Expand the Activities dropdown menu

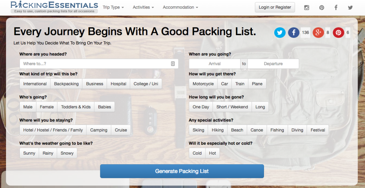pos(143,7)
